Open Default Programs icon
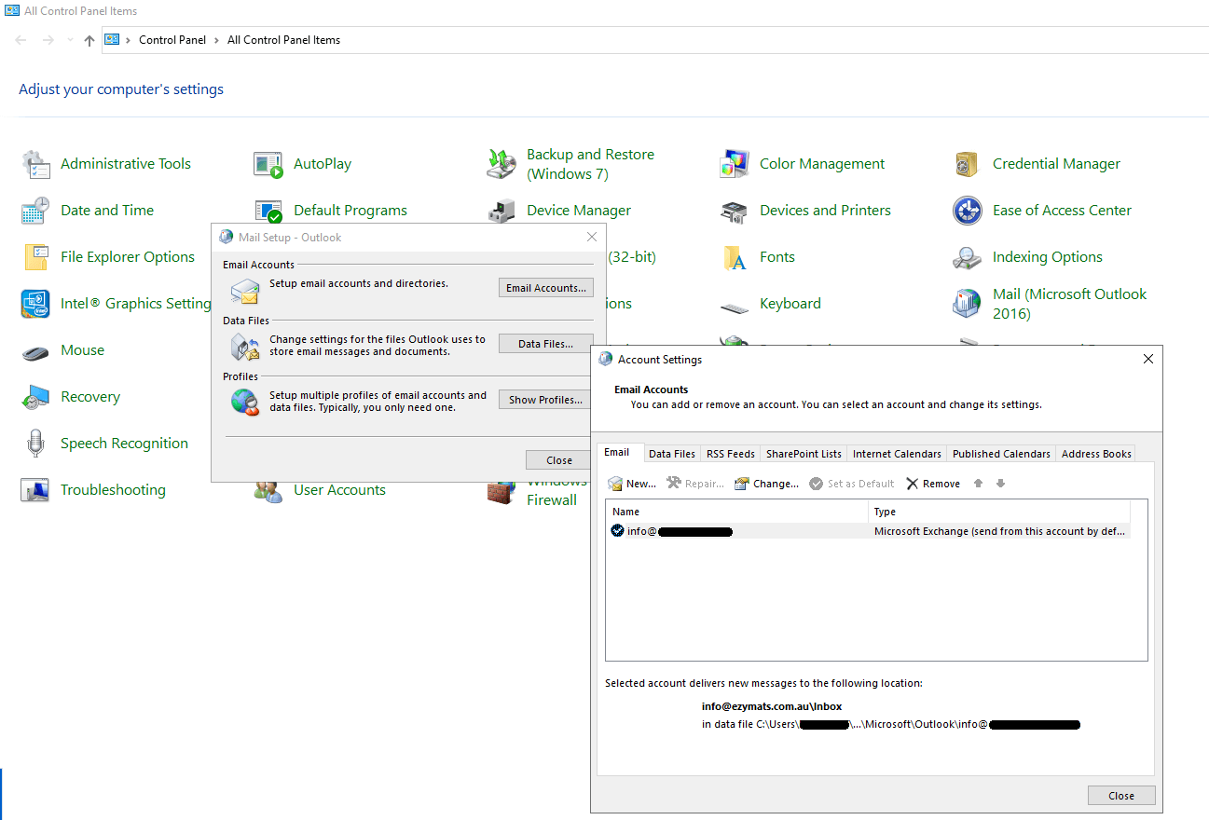Screen dimensions: 1209x820 pos(268,211)
